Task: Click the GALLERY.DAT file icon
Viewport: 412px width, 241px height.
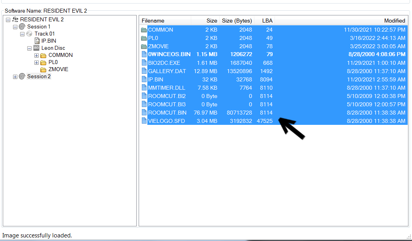Action: click(x=144, y=71)
